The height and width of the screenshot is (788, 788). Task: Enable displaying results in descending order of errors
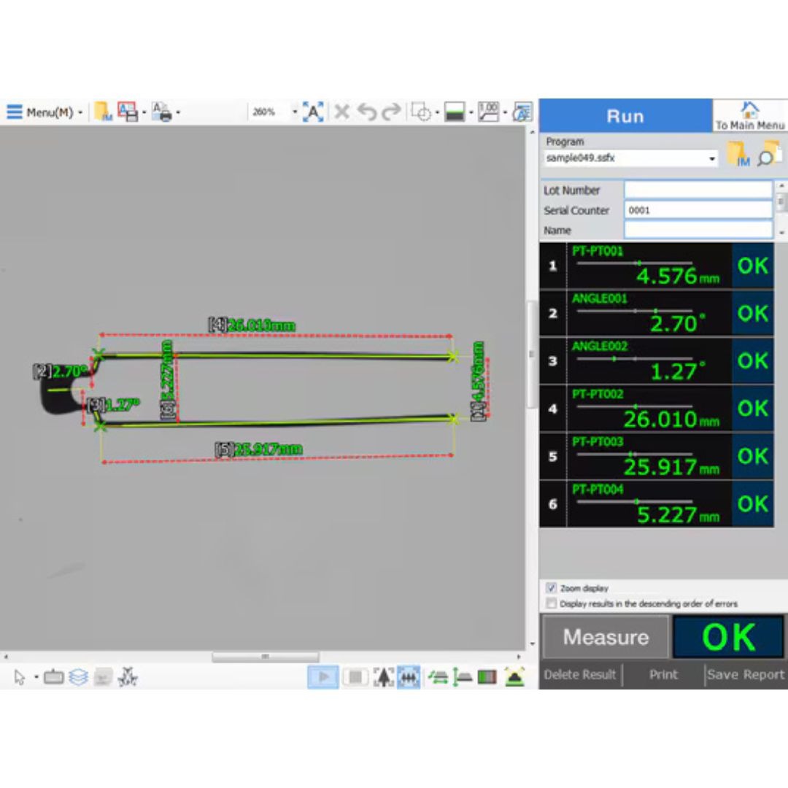(552, 603)
